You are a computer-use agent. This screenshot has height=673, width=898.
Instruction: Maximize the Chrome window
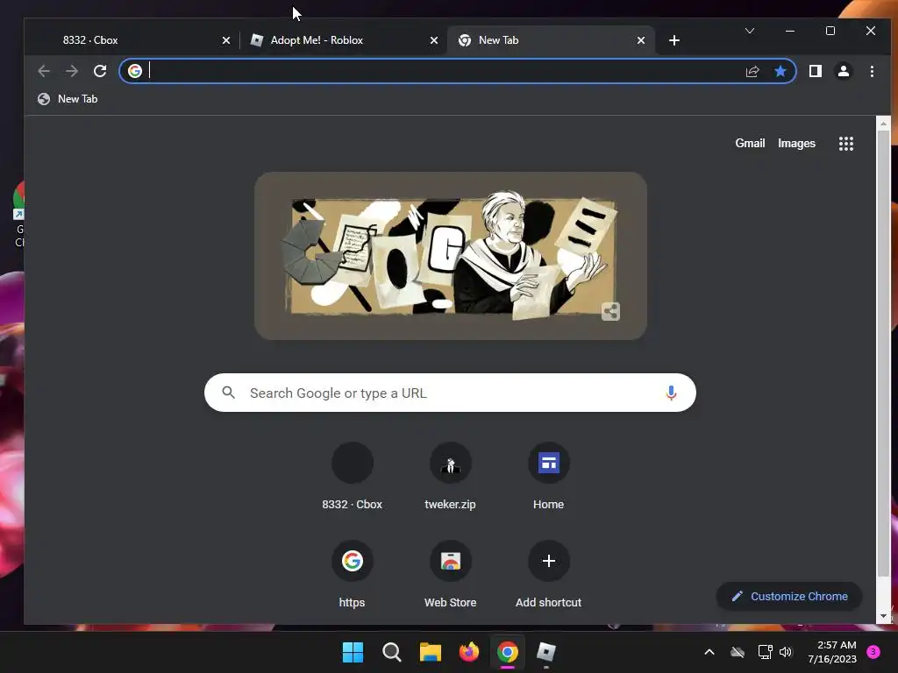click(x=830, y=31)
